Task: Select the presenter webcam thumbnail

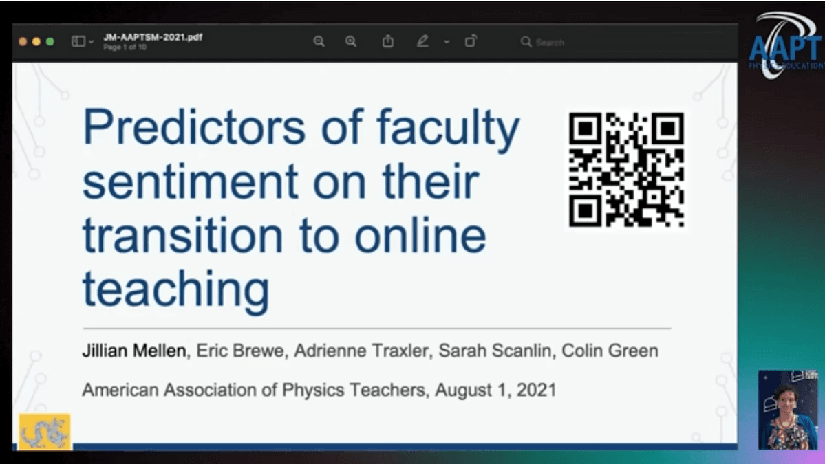Action: 787,410
